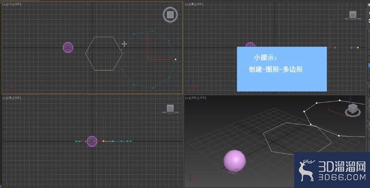370x188 pixels.
Task: Open the Left viewport [线框] shading label menu
Action: click(17, 98)
